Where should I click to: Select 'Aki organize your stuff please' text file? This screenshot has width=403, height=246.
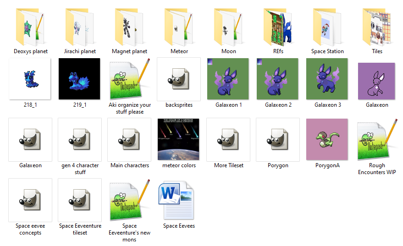pos(129,79)
